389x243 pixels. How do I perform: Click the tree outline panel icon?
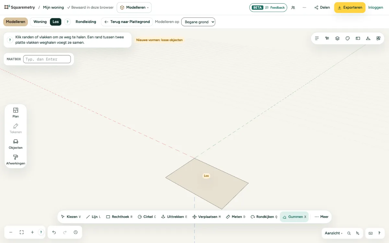[x=327, y=38]
